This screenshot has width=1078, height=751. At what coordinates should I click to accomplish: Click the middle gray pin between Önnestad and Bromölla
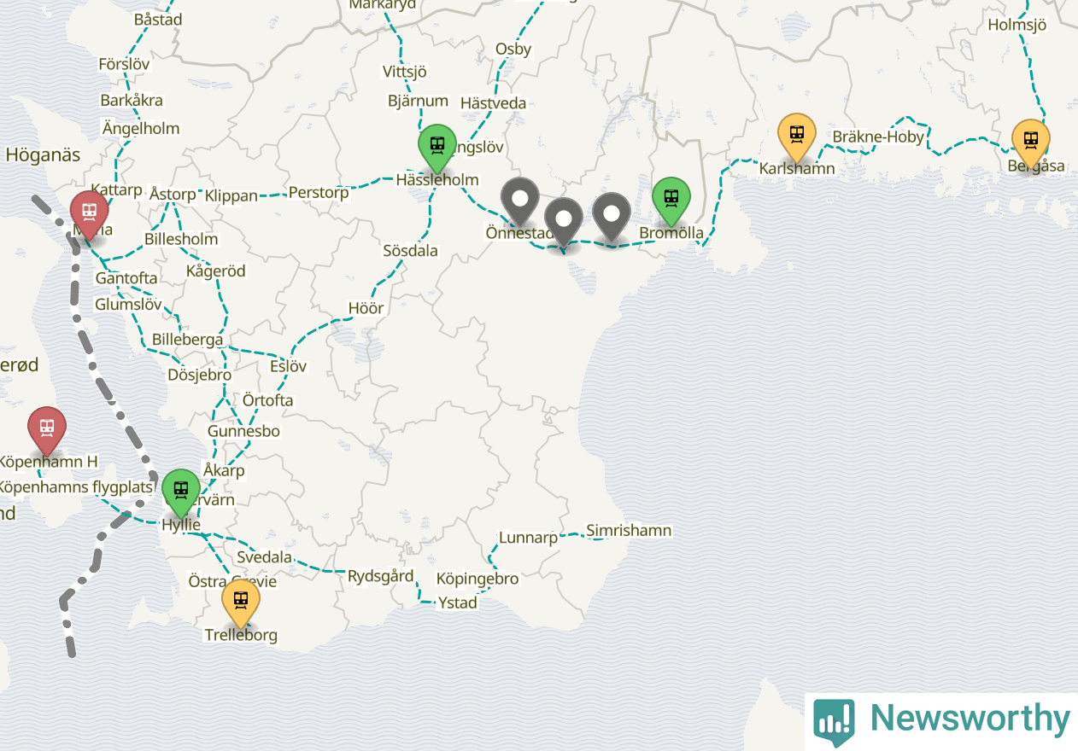coord(564,222)
